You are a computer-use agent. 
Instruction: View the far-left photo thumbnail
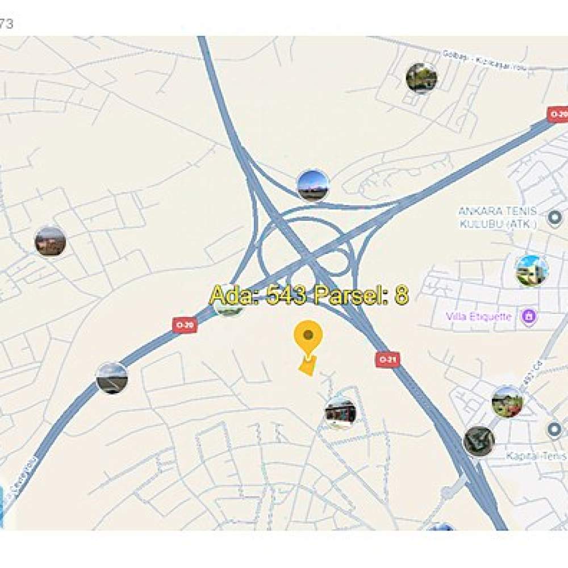tap(51, 241)
